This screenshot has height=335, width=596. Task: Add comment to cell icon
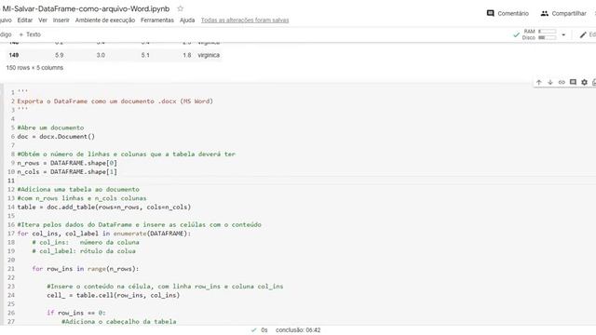[x=573, y=82]
